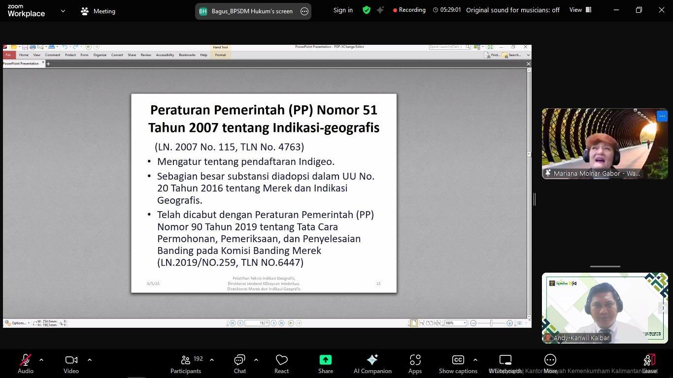673x378 pixels.
Task: Expand the Video settings chevron
Action: point(90,360)
